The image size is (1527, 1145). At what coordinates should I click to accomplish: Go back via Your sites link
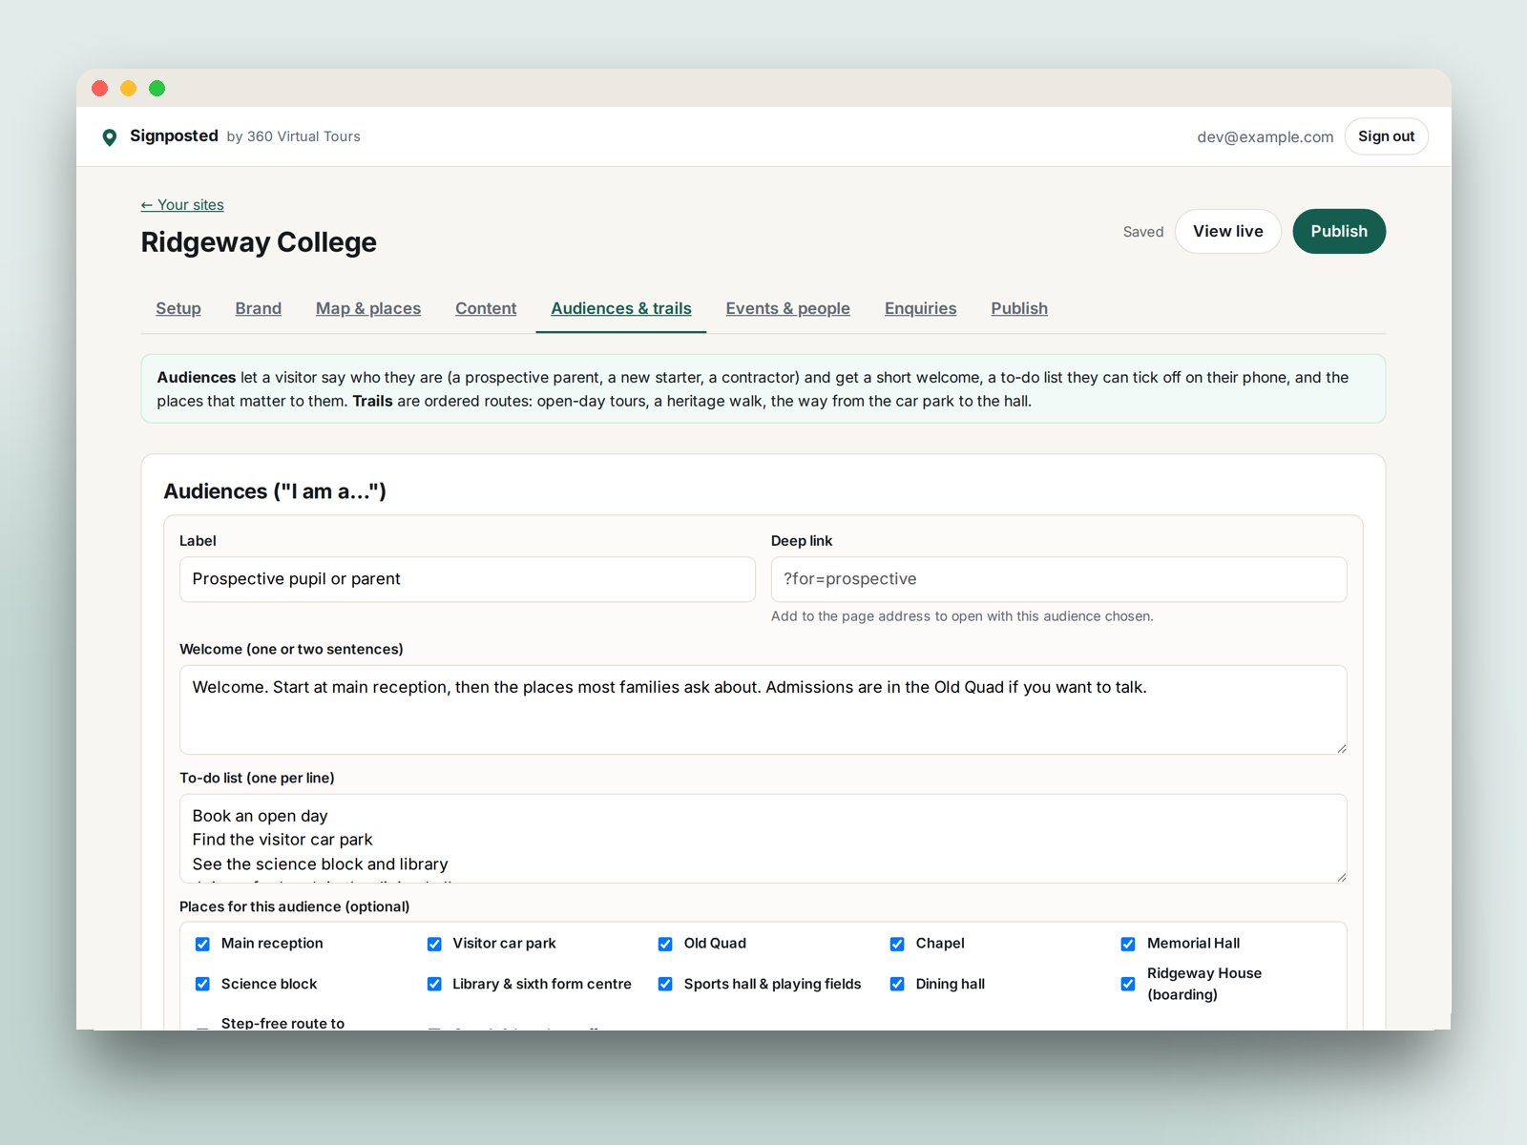click(182, 204)
